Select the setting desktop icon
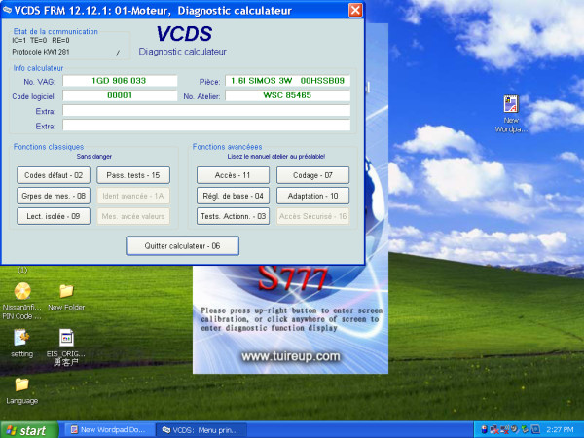The image size is (584, 438). [x=21, y=343]
